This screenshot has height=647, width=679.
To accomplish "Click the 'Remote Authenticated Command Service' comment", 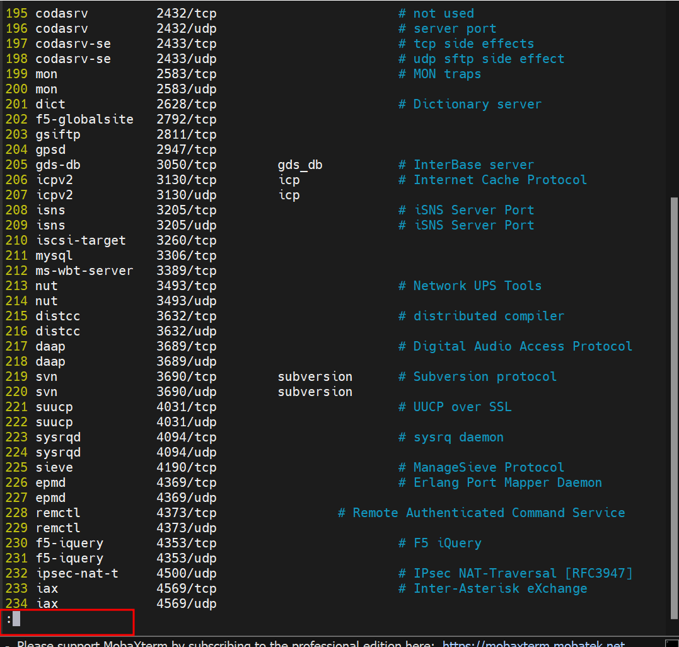I will coord(488,513).
